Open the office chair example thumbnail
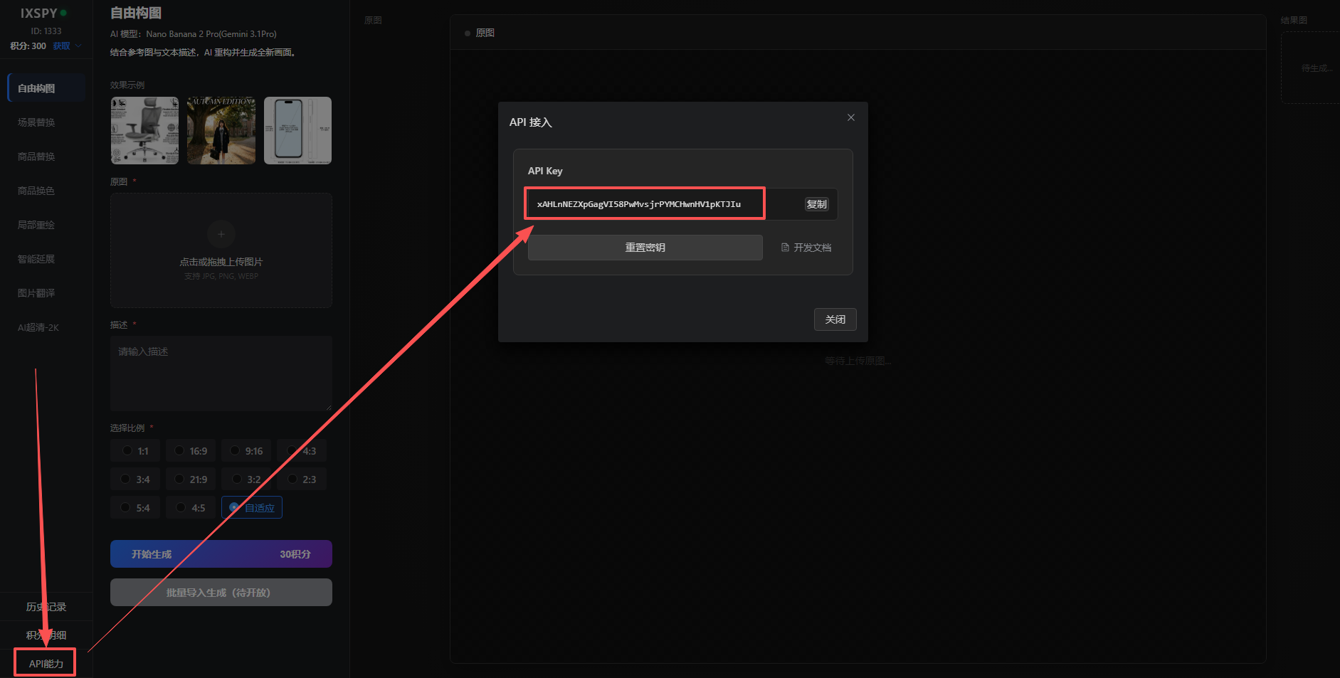Screen dimensions: 1340x678 (x=144, y=131)
